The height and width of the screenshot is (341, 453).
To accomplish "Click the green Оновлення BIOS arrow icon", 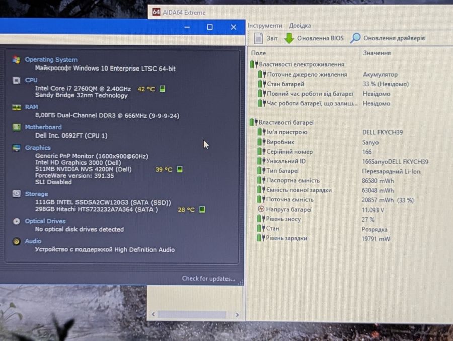I will (x=289, y=38).
